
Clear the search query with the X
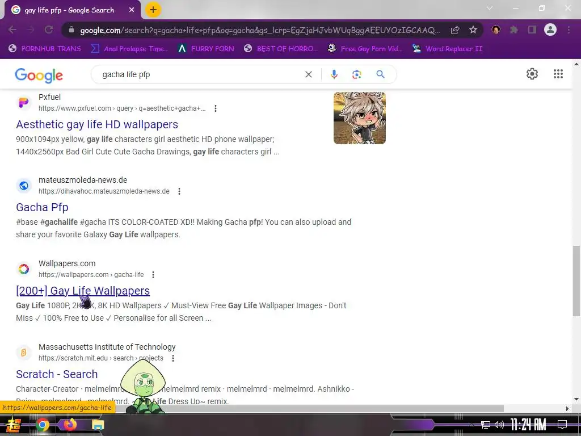point(308,74)
